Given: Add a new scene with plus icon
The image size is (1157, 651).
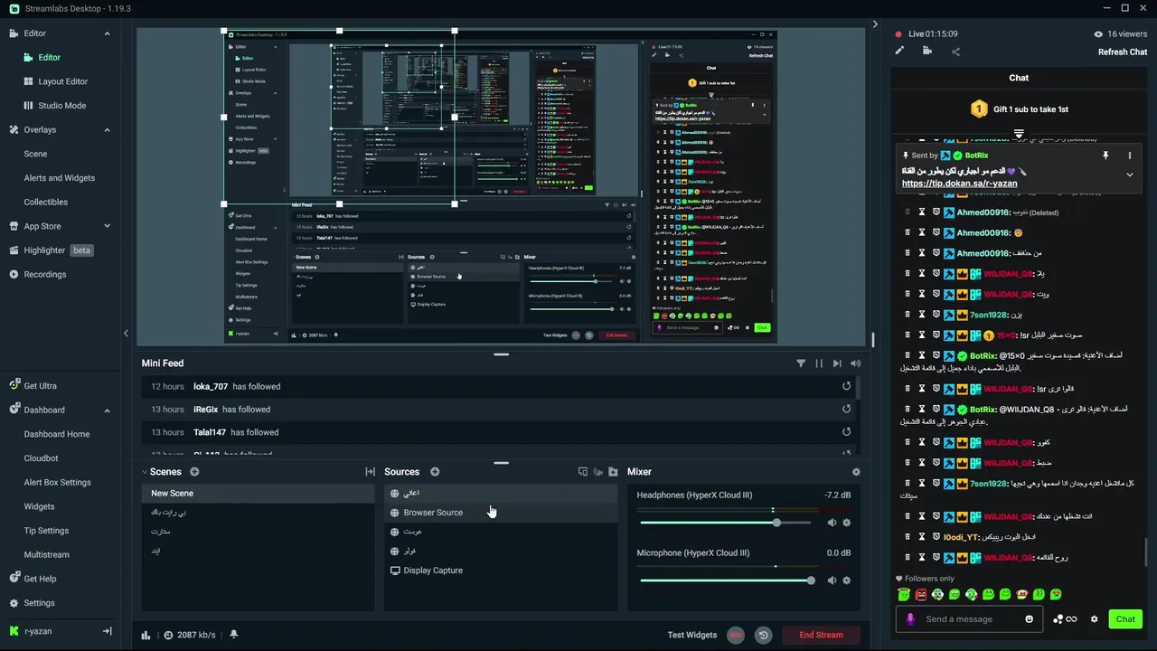Looking at the screenshot, I should tap(194, 472).
